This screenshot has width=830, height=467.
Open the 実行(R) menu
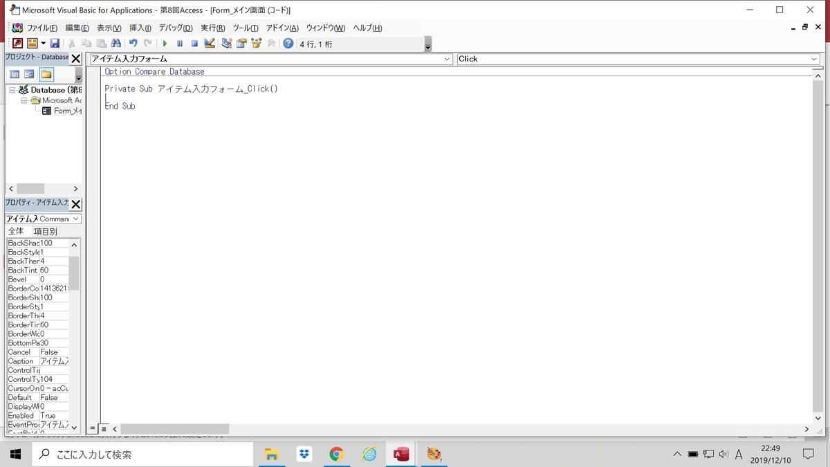tap(212, 28)
